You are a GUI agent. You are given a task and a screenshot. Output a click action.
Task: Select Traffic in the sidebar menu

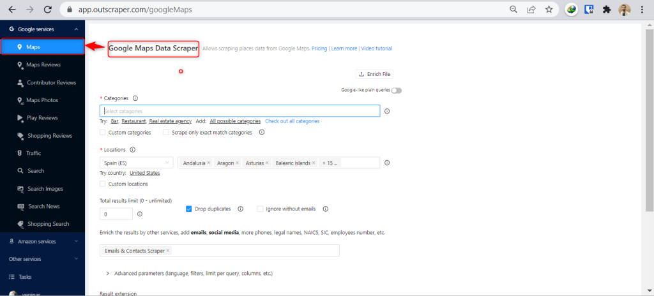(x=33, y=153)
